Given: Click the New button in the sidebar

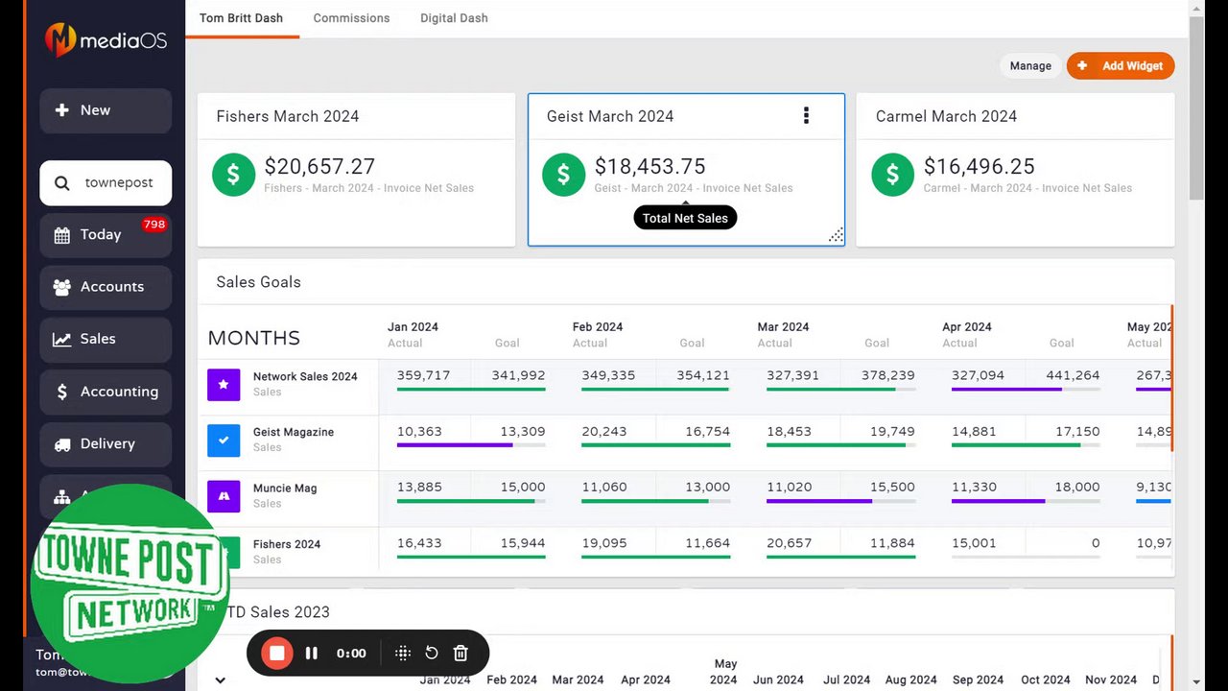Looking at the screenshot, I should [x=106, y=110].
